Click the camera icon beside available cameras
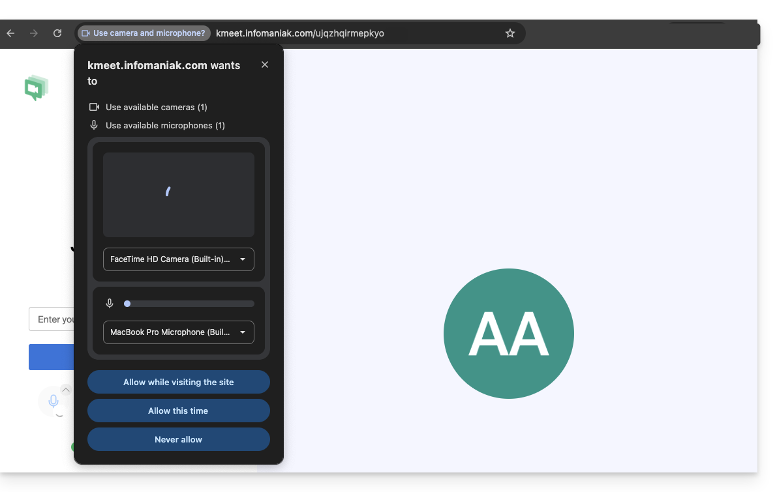 (94, 107)
